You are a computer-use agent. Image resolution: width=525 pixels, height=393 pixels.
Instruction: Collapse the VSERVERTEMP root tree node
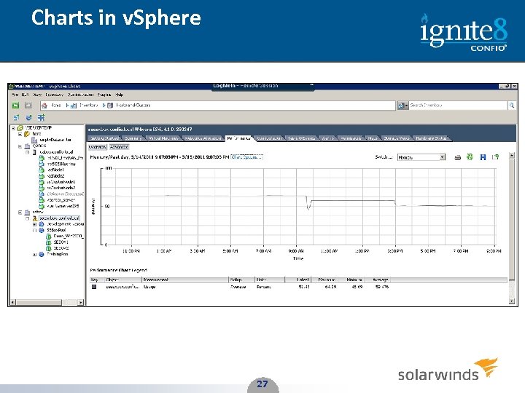coord(13,128)
